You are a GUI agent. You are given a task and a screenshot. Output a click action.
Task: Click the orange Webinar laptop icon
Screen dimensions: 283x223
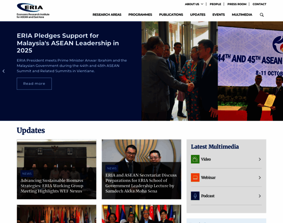[x=195, y=178]
